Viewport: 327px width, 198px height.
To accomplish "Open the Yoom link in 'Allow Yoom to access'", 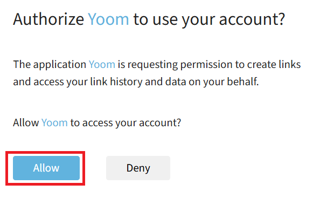I will pos(54,122).
